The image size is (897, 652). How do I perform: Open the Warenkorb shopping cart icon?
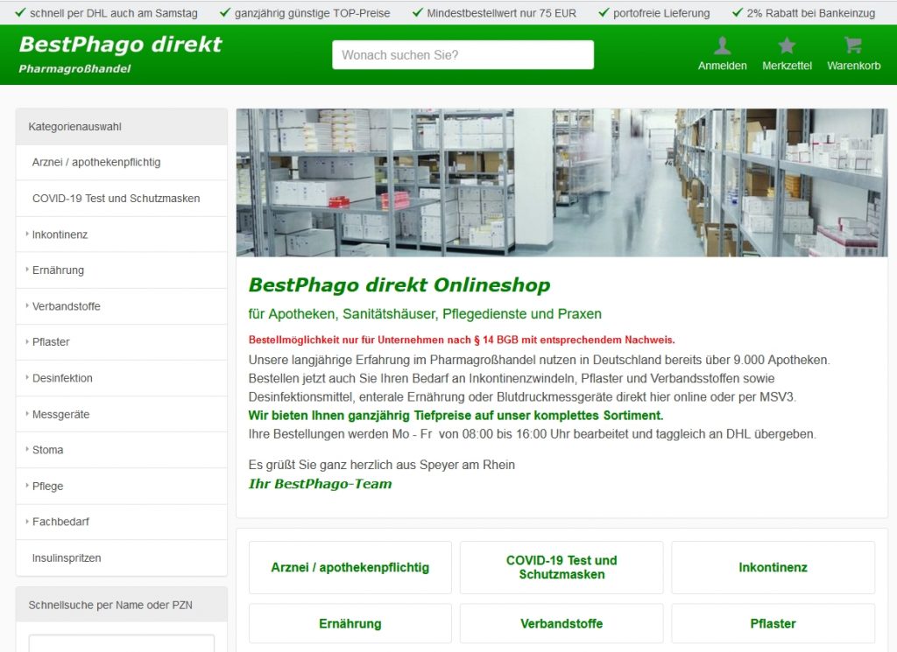click(x=853, y=46)
